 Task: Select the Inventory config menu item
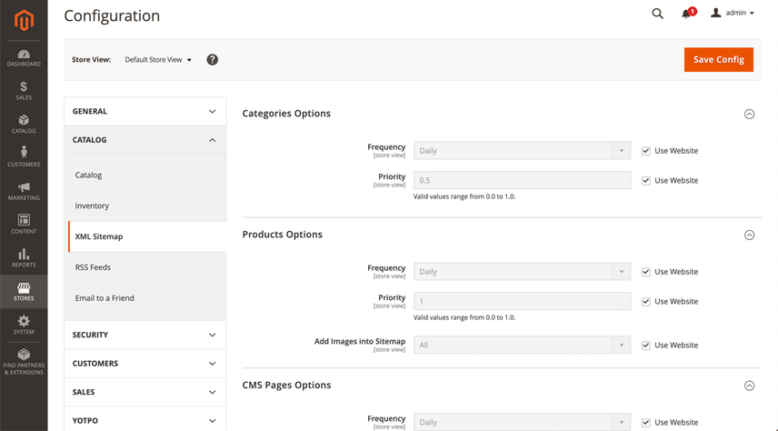point(92,205)
